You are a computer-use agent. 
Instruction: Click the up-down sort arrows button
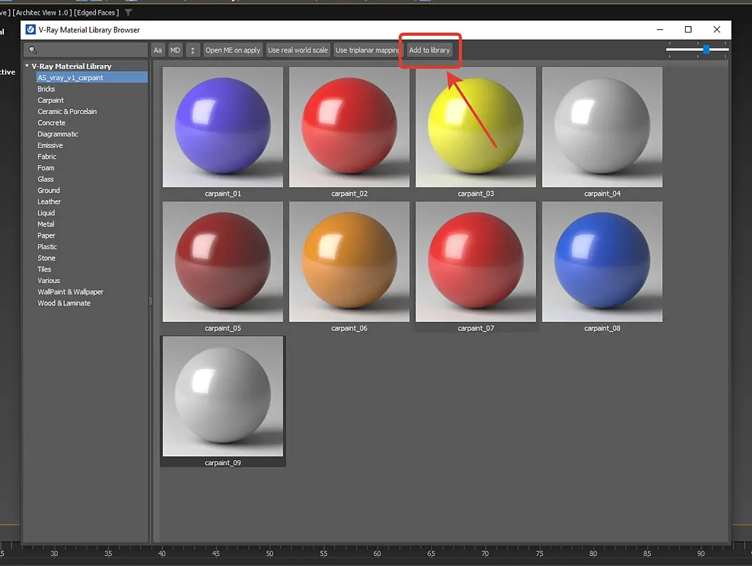tap(192, 50)
